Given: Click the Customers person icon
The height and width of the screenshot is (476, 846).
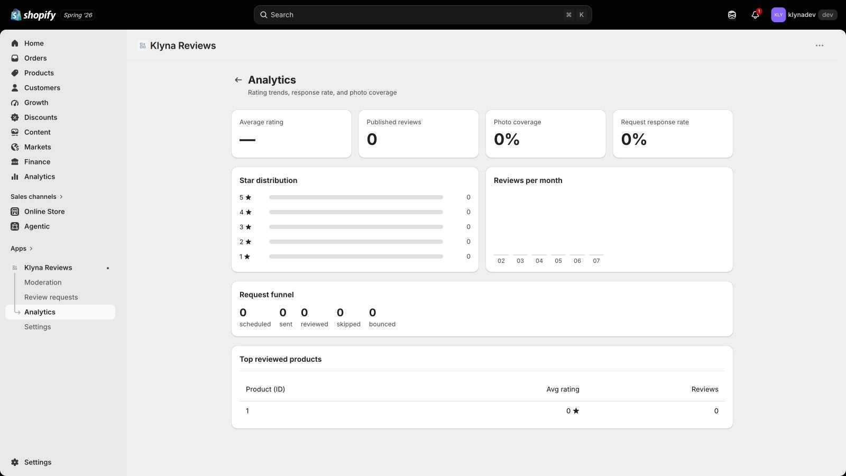Looking at the screenshot, I should coord(15,88).
